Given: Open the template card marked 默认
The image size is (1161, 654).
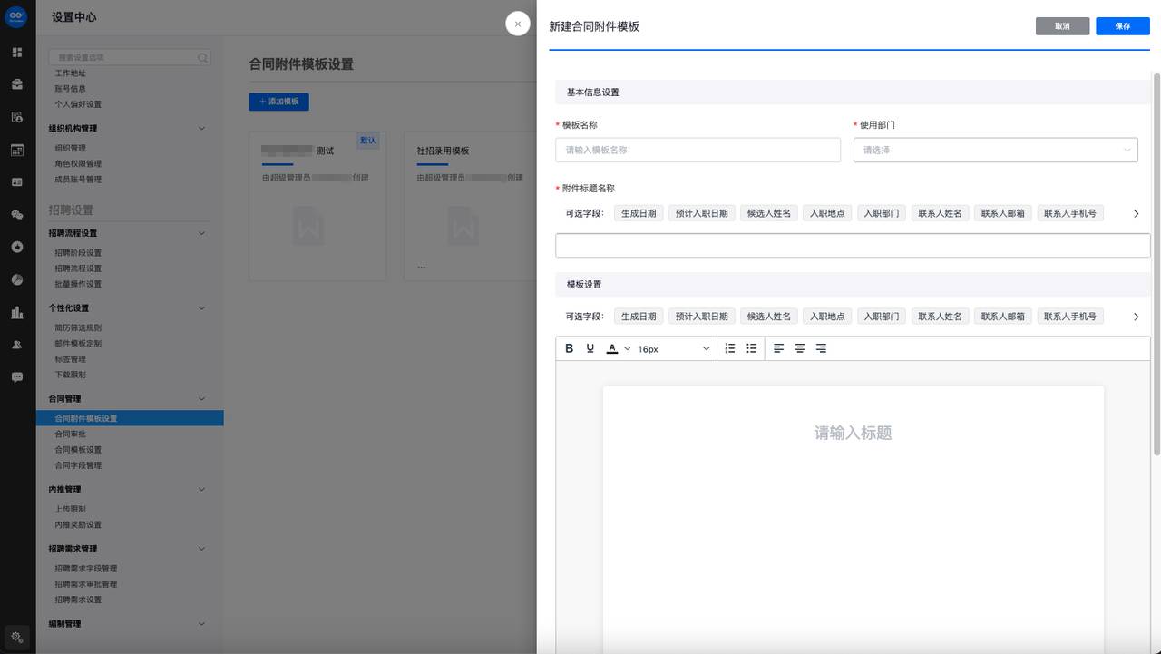Looking at the screenshot, I should click(x=317, y=206).
